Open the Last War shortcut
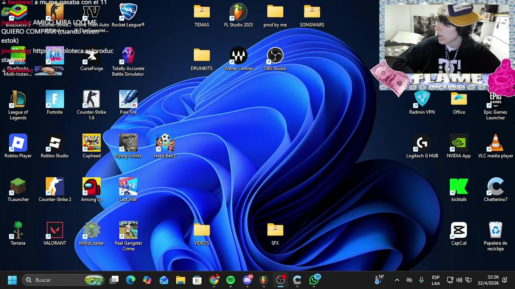515x289 pixels. click(128, 190)
